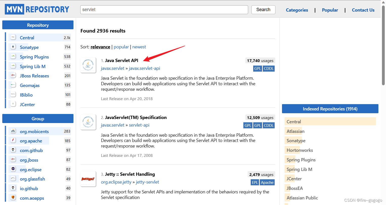
Task: Click the io.github group icon
Action: click(x=13, y=188)
